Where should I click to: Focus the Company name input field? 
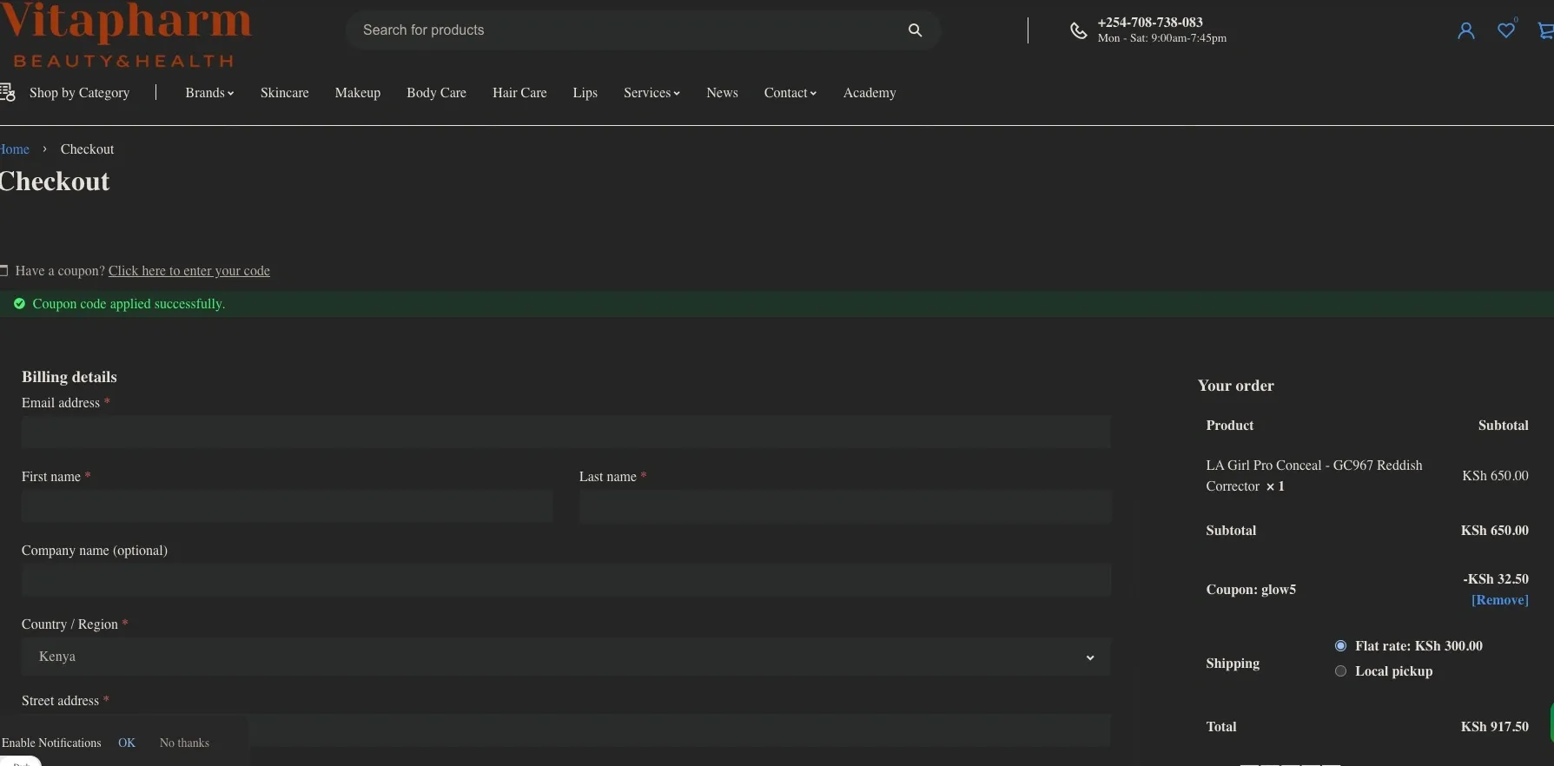click(x=566, y=579)
